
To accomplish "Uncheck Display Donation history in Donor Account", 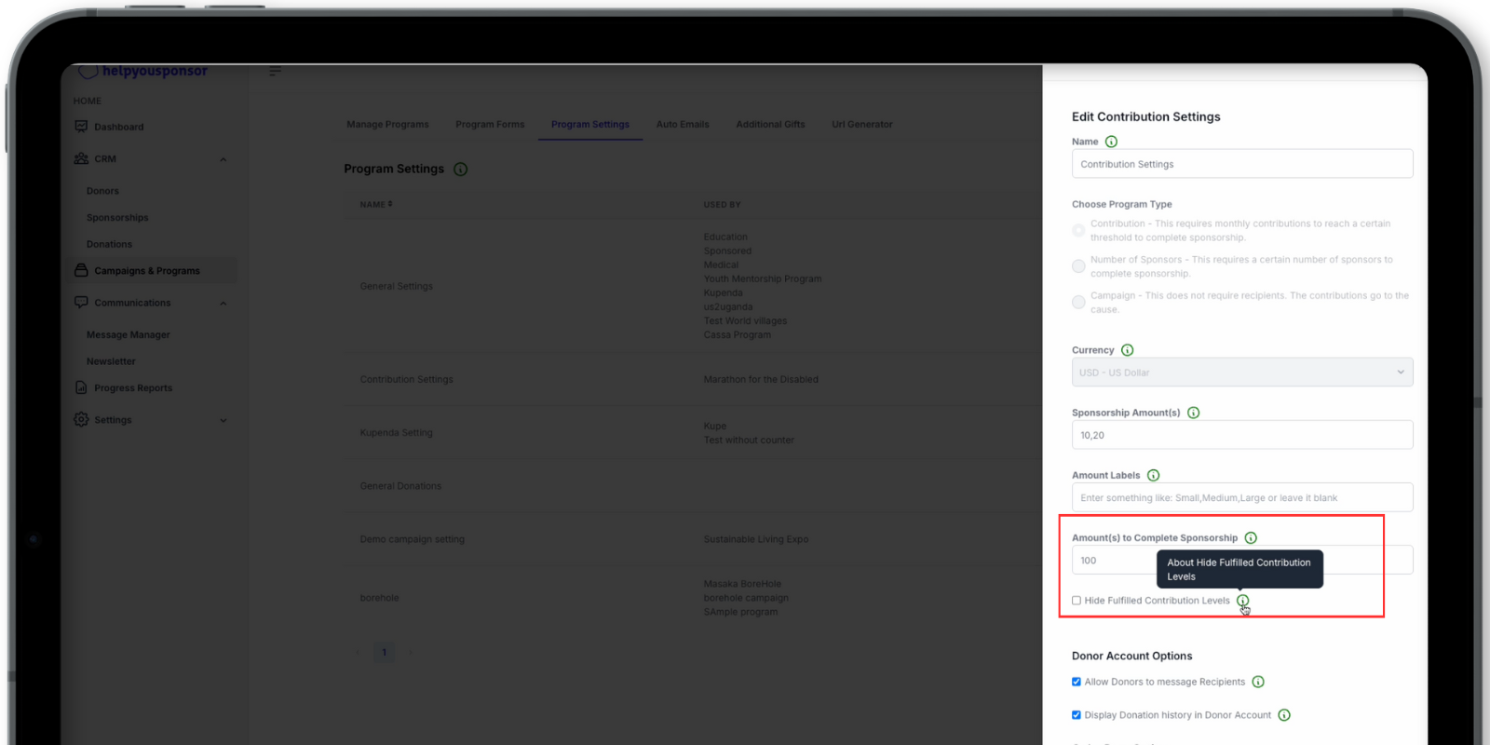I will (x=1077, y=715).
